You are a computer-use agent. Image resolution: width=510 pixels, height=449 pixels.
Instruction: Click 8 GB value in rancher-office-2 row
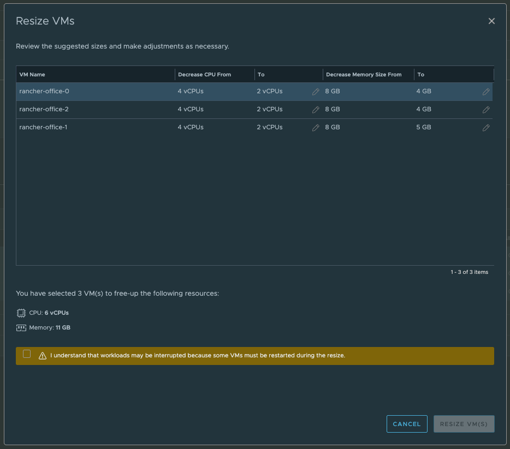333,109
